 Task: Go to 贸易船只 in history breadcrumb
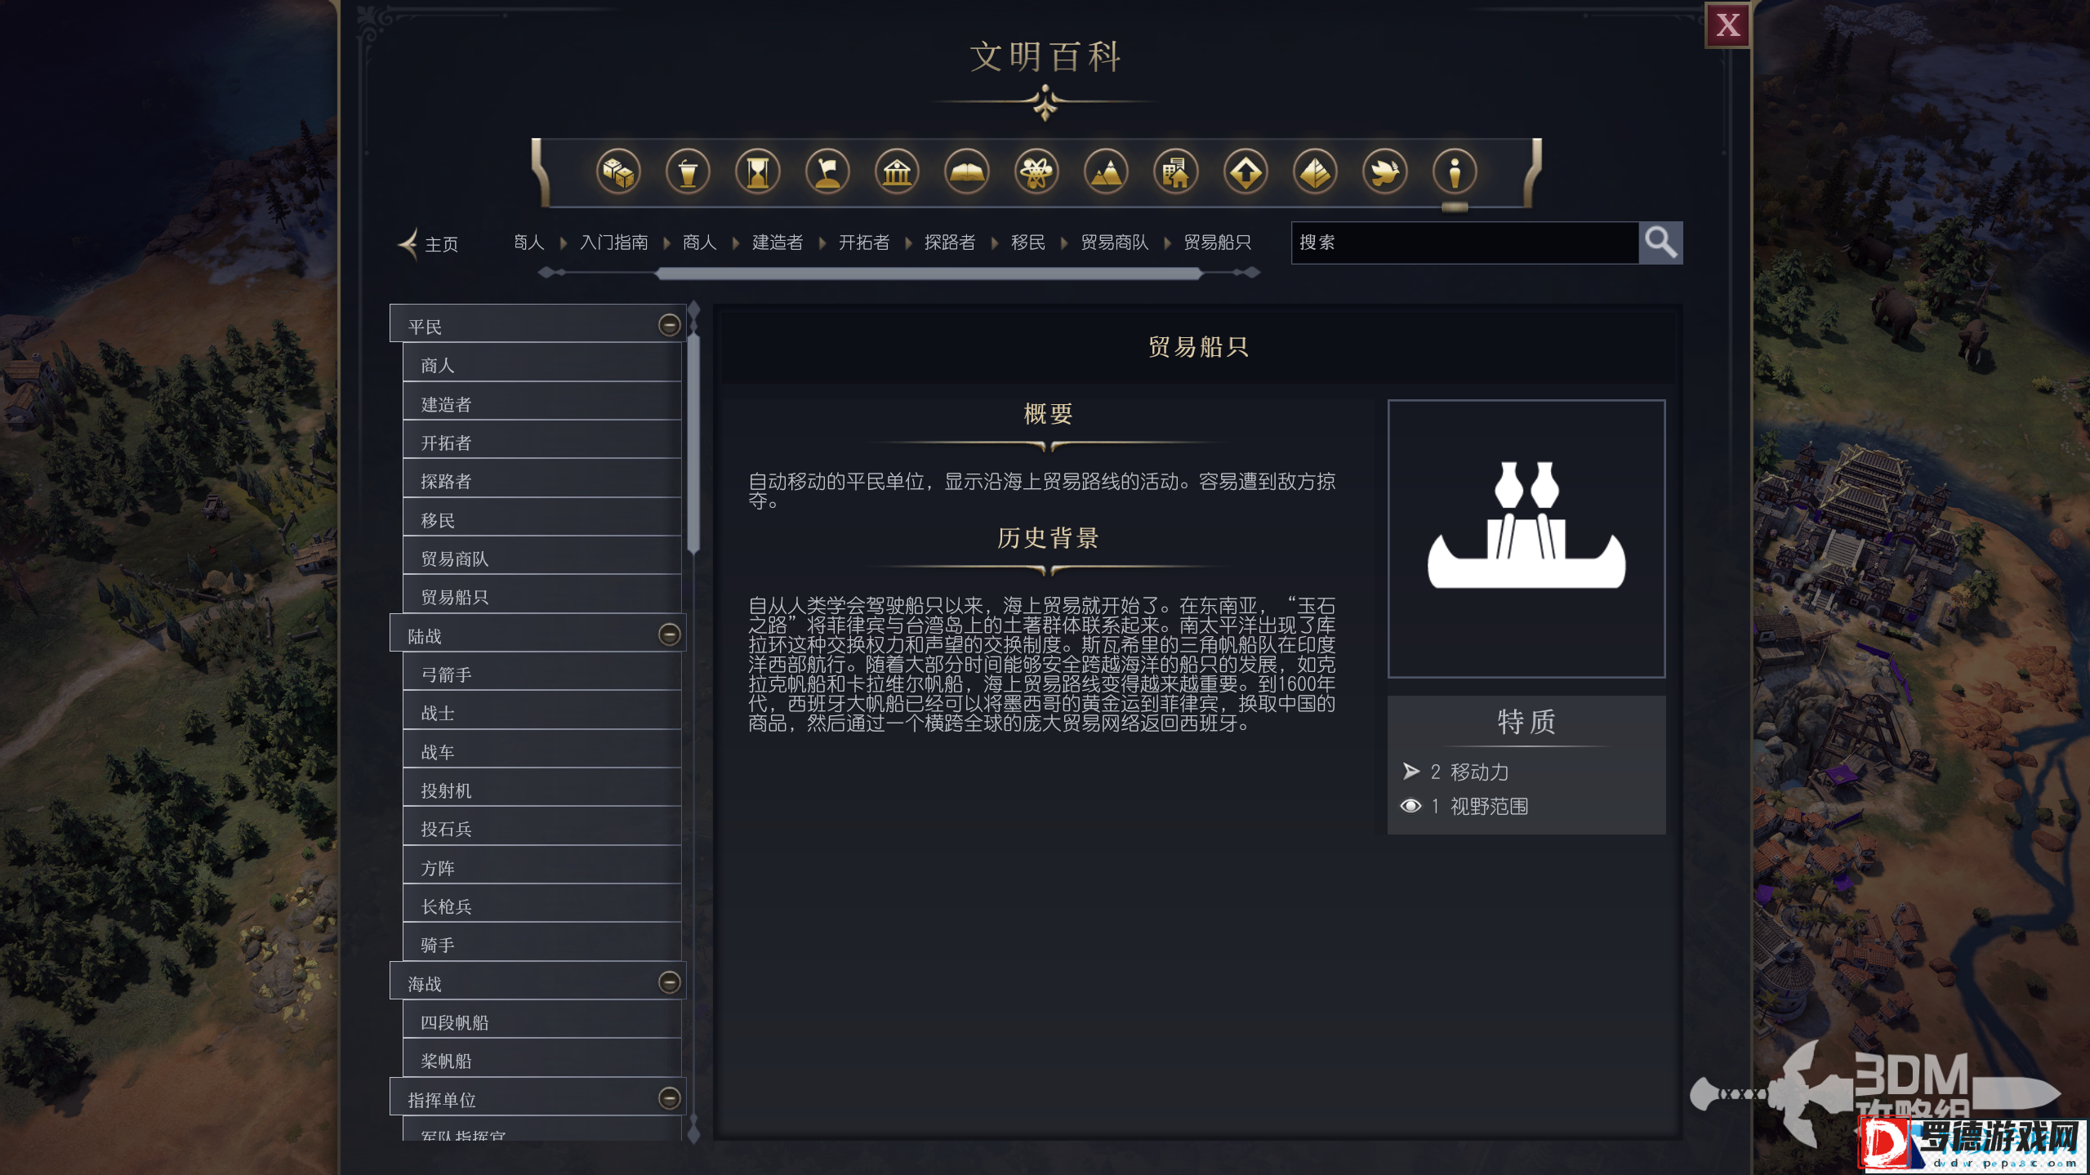tap(1217, 243)
